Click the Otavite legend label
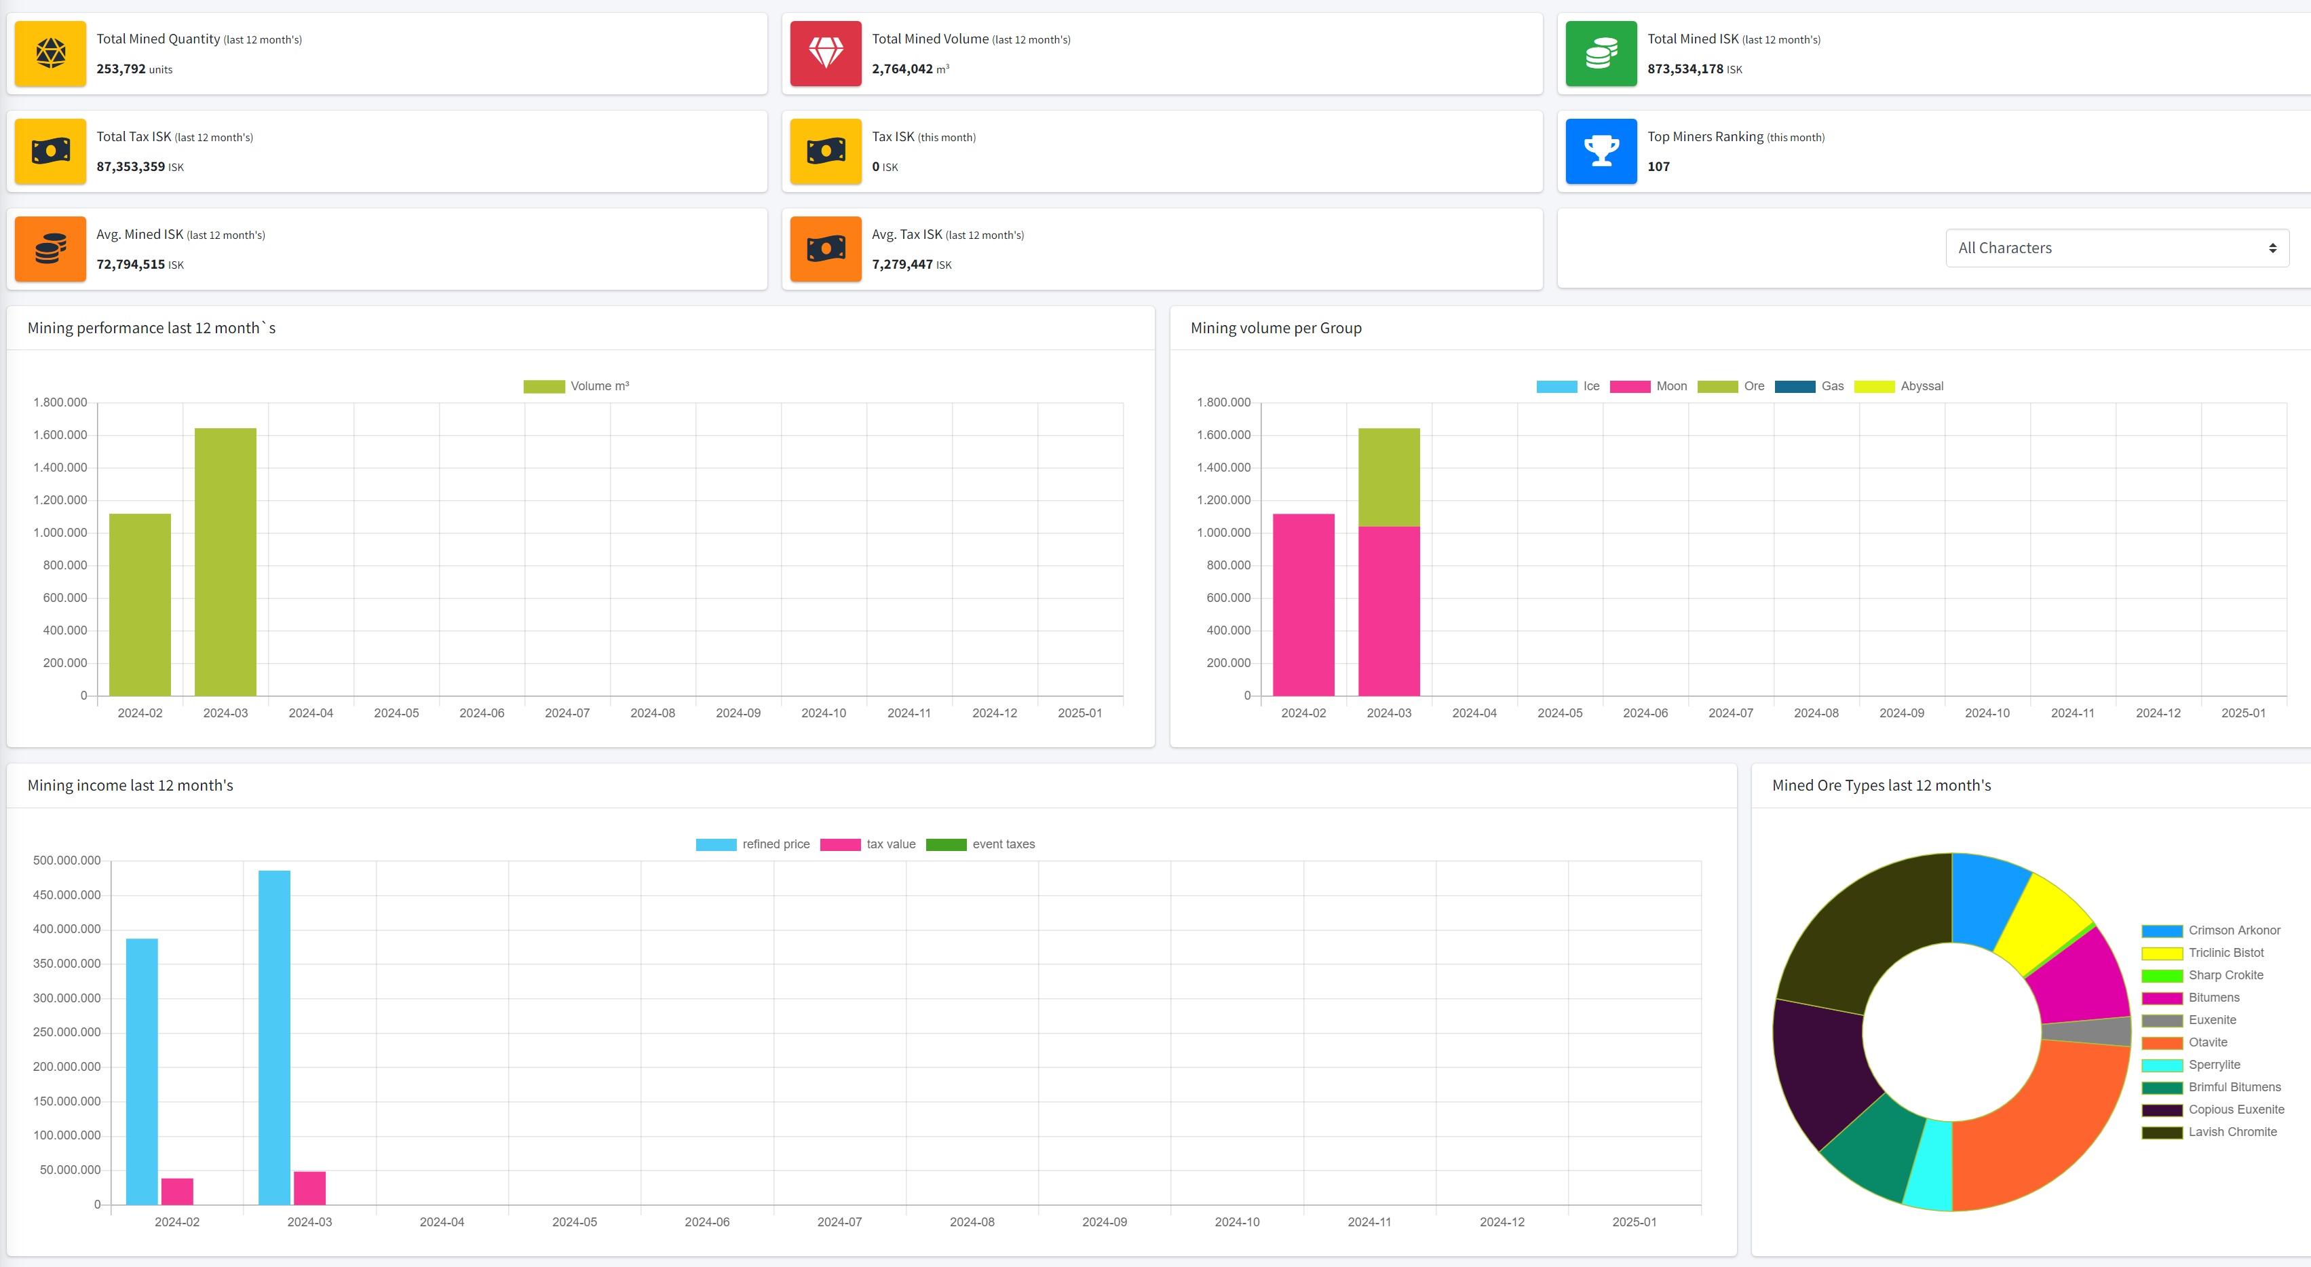This screenshot has width=2311, height=1267. (x=2208, y=1042)
